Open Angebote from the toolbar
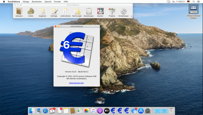 [x=42, y=12]
